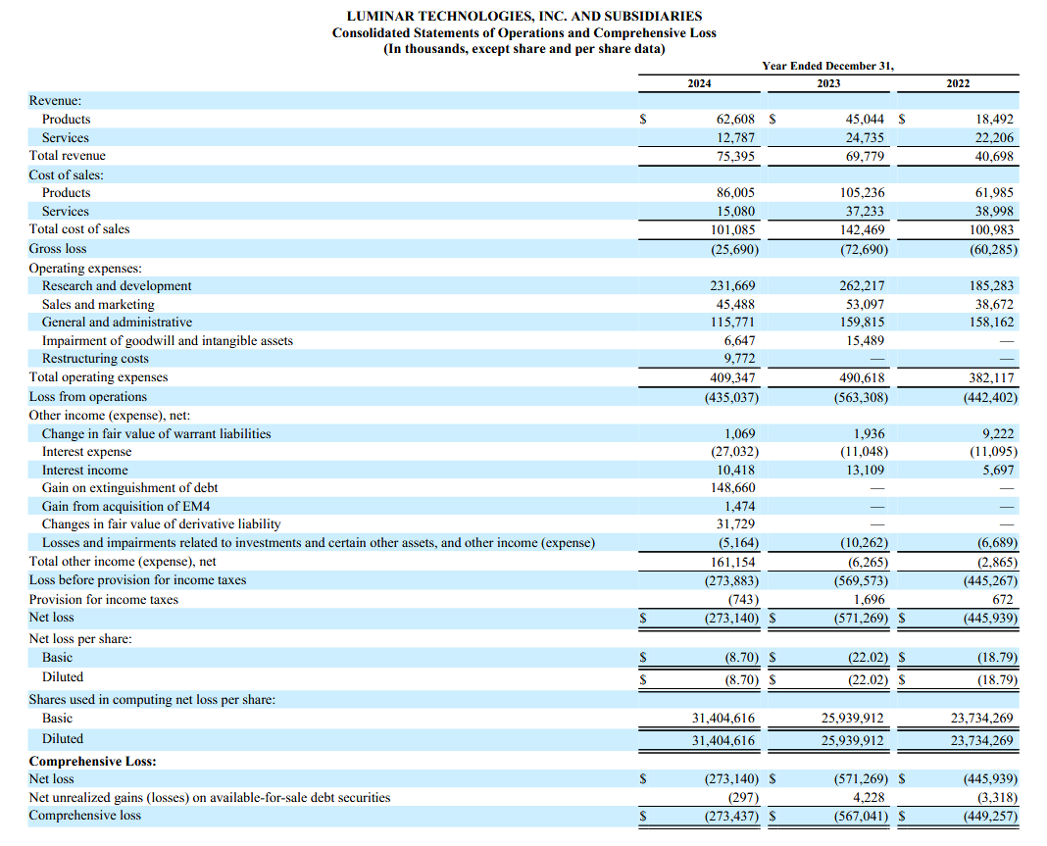Click product cost value 105,236
Viewport: 1047px width, 846px height.
pos(863,192)
